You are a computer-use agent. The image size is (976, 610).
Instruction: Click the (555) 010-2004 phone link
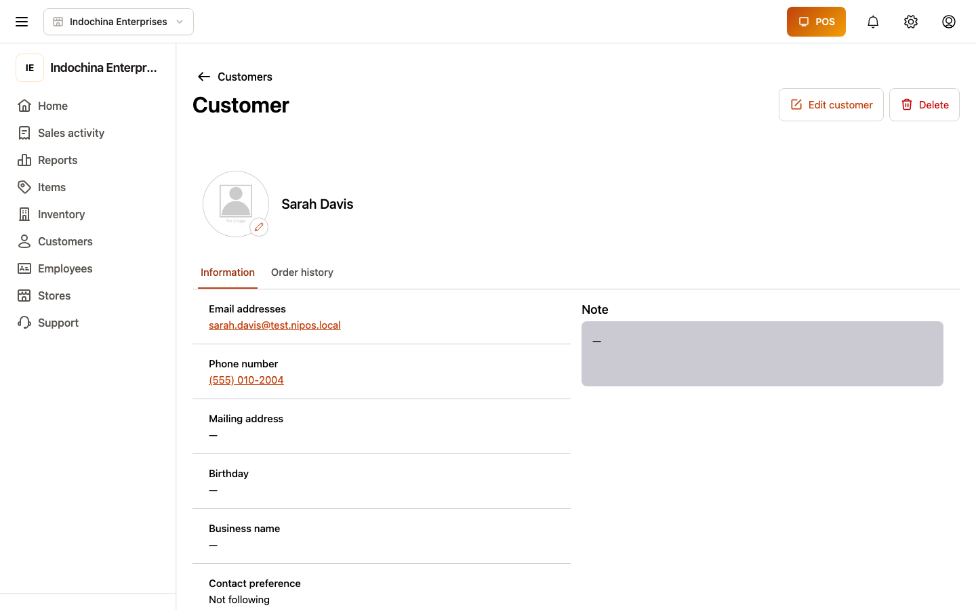[246, 380]
